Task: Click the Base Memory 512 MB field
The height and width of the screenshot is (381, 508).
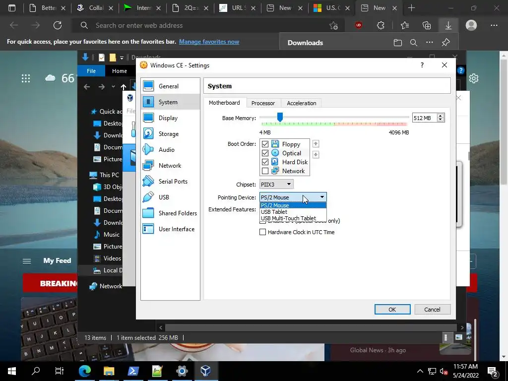Action: (x=425, y=118)
